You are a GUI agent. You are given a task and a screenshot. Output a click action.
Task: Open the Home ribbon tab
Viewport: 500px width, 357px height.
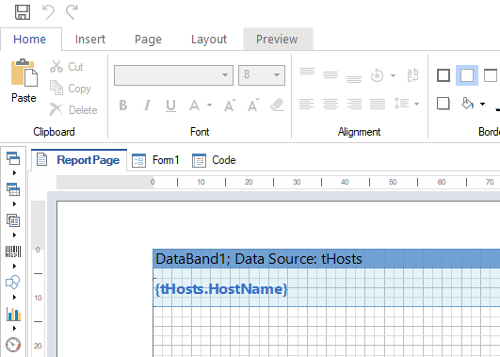coord(29,40)
